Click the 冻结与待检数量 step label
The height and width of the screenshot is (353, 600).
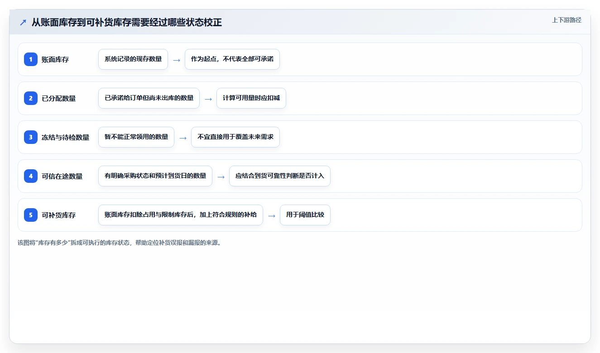66,137
